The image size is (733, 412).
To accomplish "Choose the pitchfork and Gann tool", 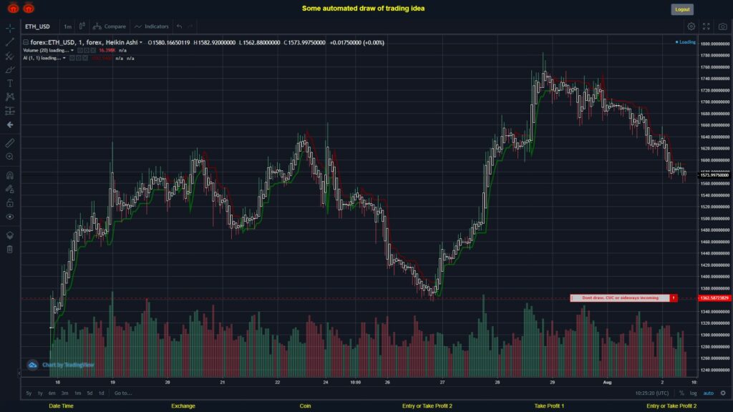I will 10,56.
